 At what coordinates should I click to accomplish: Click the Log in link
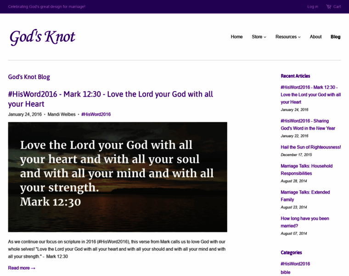tap(313, 7)
